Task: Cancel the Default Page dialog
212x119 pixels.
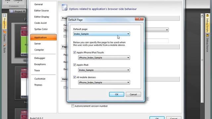Action: [133, 94]
